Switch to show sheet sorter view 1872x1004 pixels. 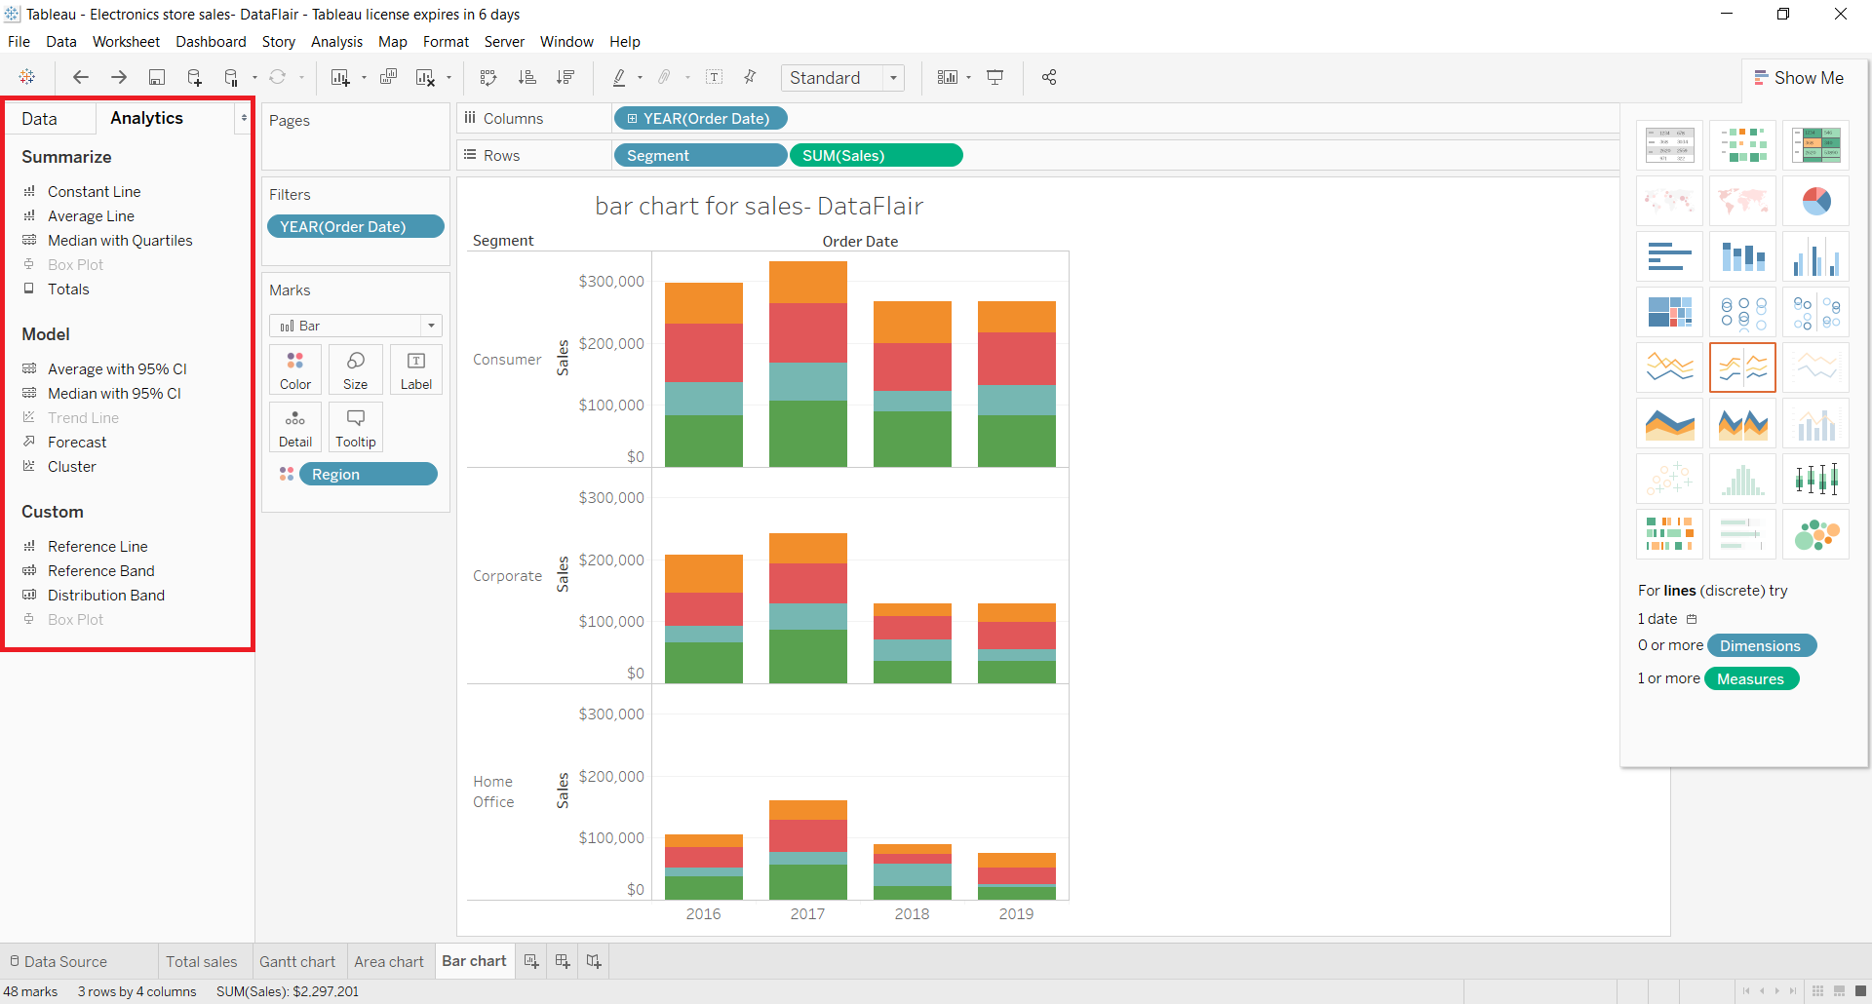coord(1817,991)
